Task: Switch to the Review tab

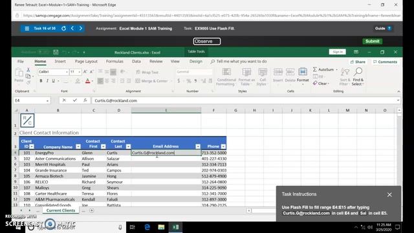Action: 156,61
